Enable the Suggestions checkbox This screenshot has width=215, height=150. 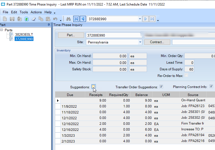(94, 87)
